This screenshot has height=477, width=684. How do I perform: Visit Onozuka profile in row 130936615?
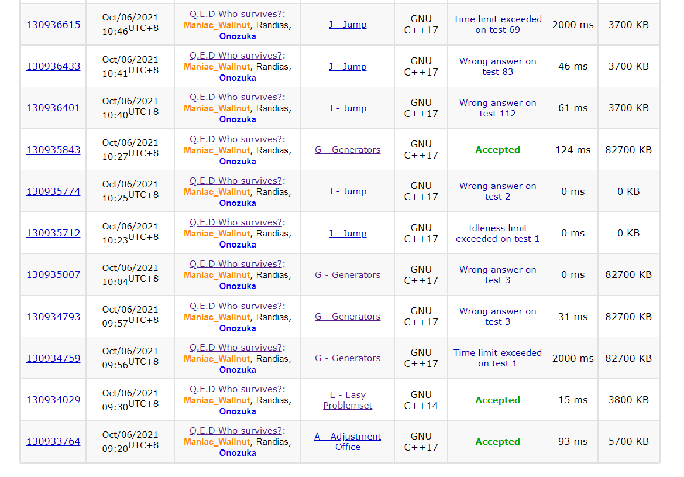pyautogui.click(x=238, y=36)
